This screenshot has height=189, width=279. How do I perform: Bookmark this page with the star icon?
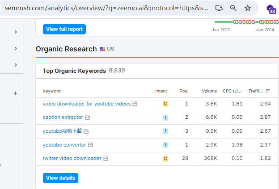coord(248,8)
